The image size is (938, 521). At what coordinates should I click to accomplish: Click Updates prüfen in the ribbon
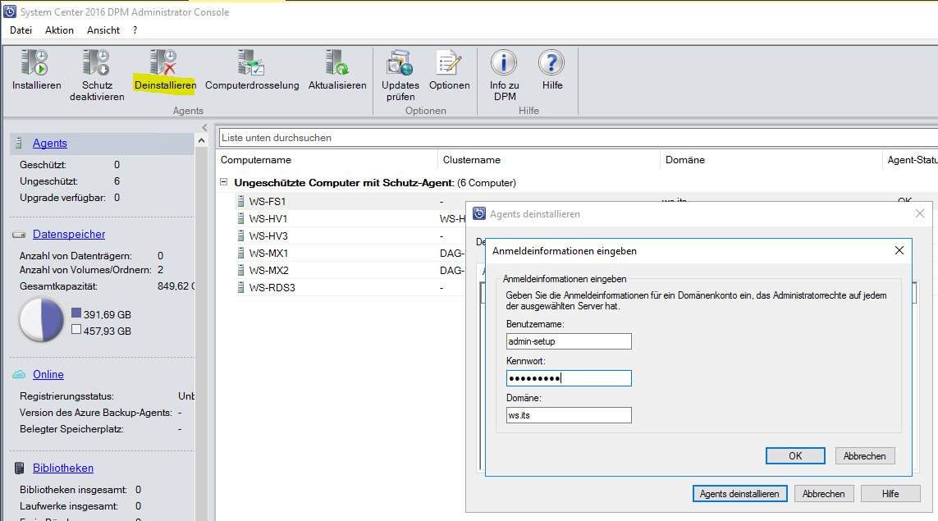[400, 63]
